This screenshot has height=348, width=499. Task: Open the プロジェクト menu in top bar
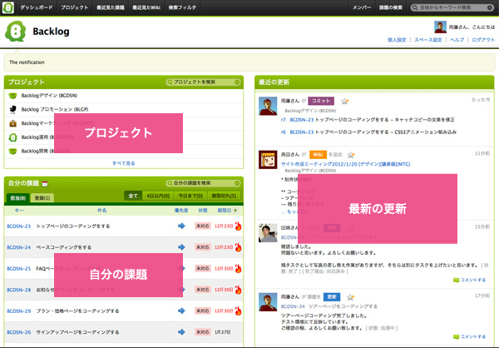click(75, 7)
